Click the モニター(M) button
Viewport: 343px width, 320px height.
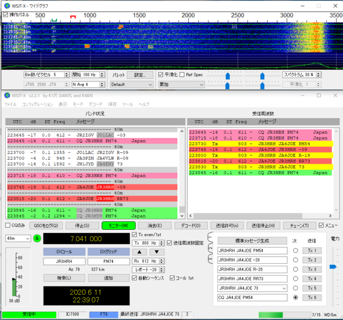pos(118,226)
